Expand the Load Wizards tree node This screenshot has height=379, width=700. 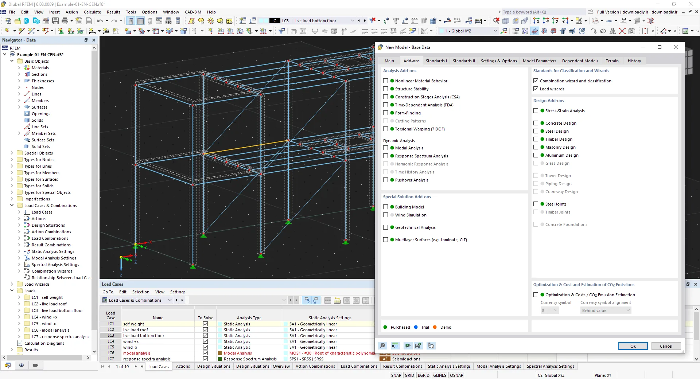point(12,284)
